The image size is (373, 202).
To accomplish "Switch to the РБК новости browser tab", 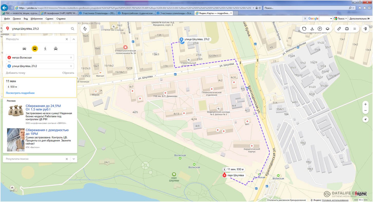I will click(x=20, y=13).
